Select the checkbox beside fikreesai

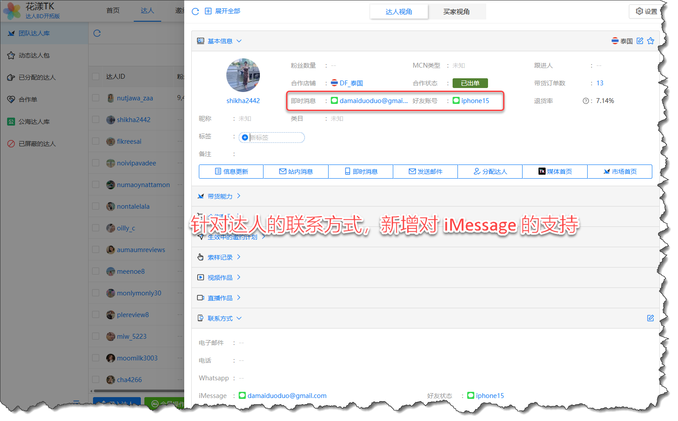click(96, 142)
